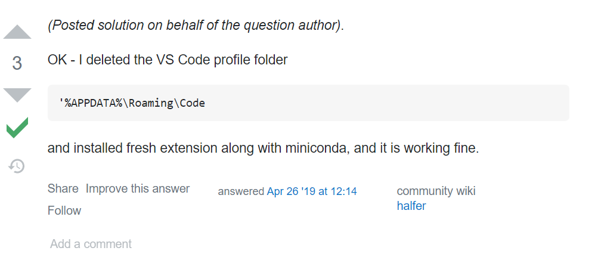
Task: Click the line mentioning installed fresh extension
Action: [263, 148]
